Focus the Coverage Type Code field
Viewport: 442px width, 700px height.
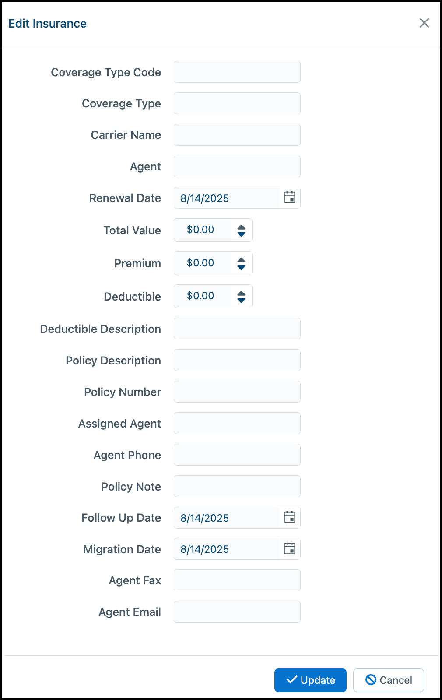tap(237, 72)
